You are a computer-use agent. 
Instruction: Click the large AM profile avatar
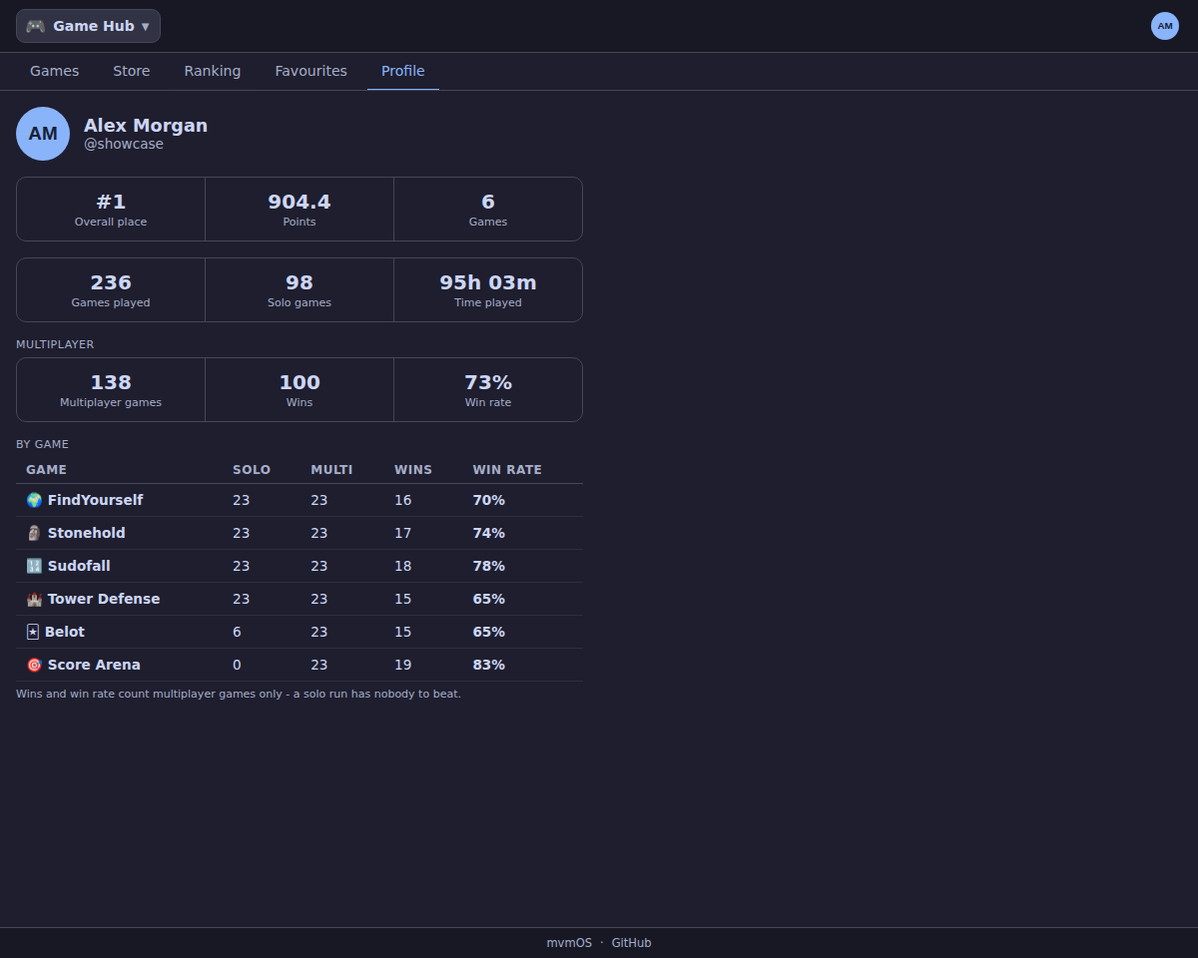pos(43,134)
